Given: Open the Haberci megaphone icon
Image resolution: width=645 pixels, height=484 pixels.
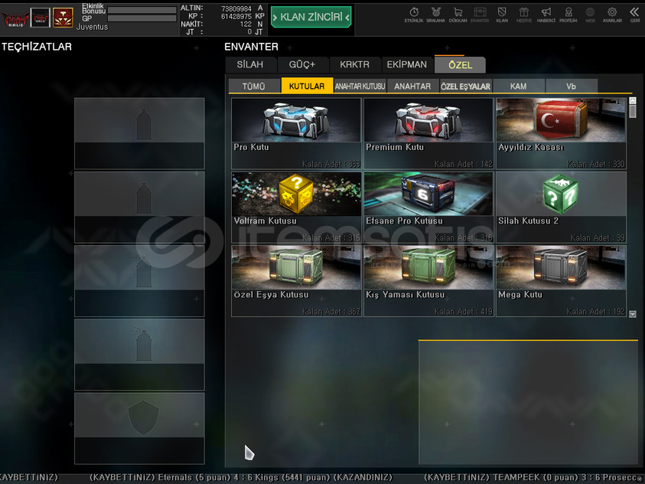Looking at the screenshot, I should [546, 15].
